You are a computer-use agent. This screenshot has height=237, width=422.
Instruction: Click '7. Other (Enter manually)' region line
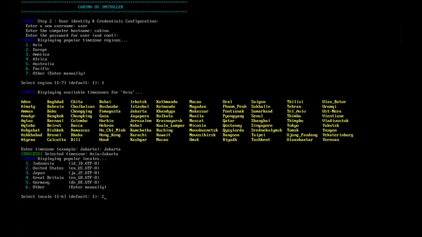point(55,73)
